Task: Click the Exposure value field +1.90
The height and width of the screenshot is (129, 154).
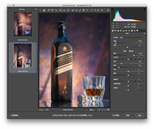Action: pyautogui.click(x=140, y=53)
